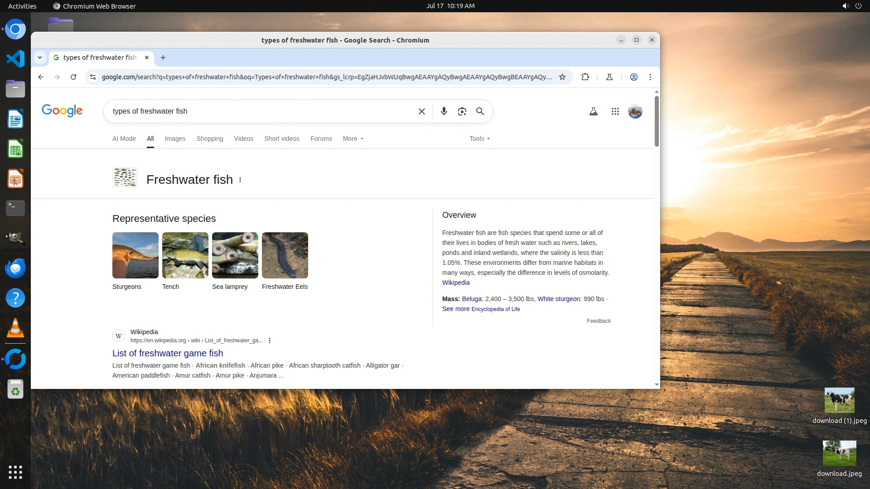Open Freshwater fish panel options menu

pyautogui.click(x=240, y=180)
